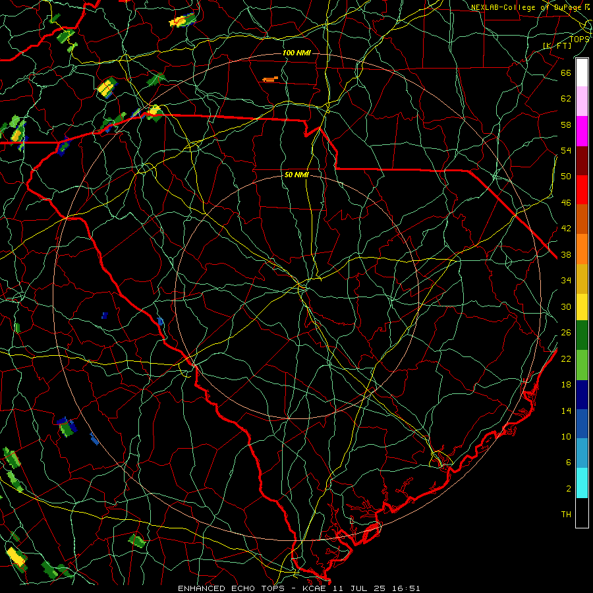Viewport: 593px width, 593px height.
Task: Click the "11 JUL 25" date text
Action: [359, 588]
